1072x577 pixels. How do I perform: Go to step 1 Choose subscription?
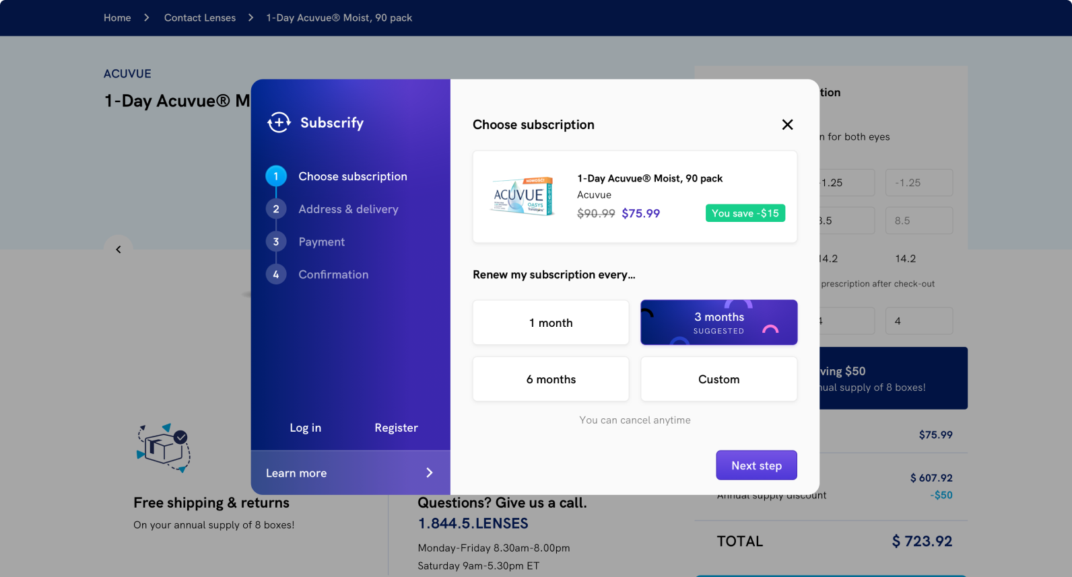[337, 176]
